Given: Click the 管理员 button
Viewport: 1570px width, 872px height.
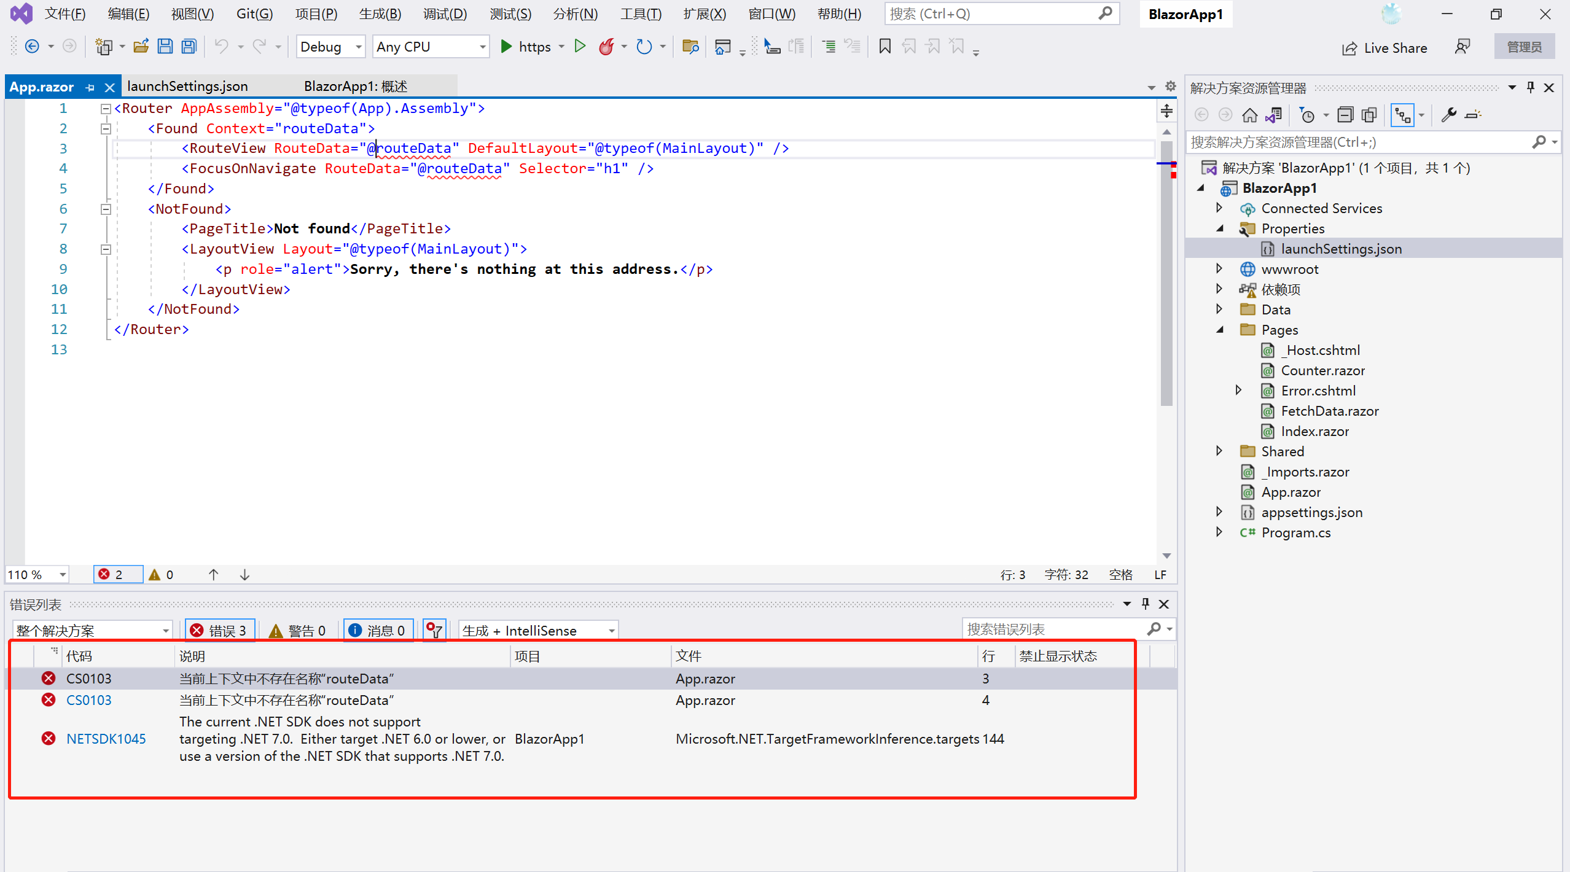Looking at the screenshot, I should (1526, 46).
